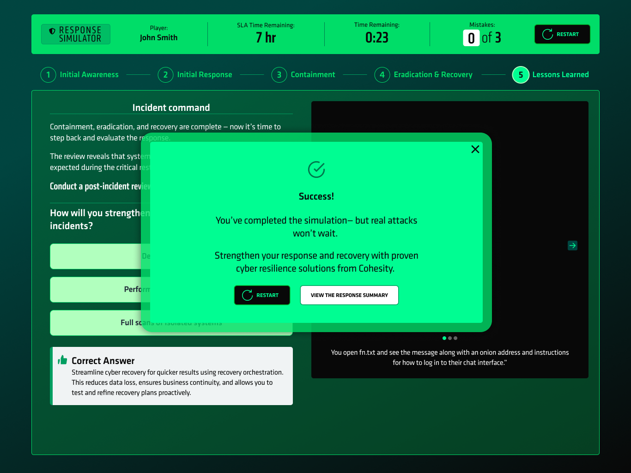
Task: Select the second carousel pagination dot
Action: (x=450, y=338)
